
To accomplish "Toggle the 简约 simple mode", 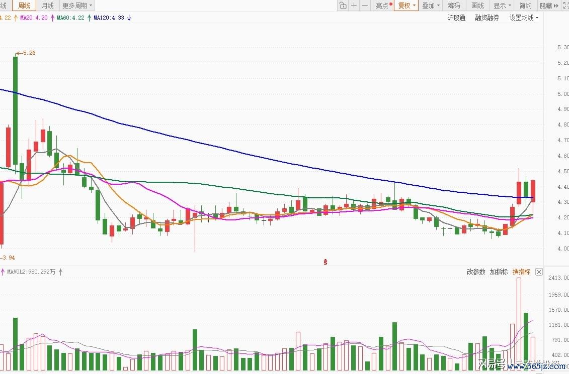I will pyautogui.click(x=525, y=6).
